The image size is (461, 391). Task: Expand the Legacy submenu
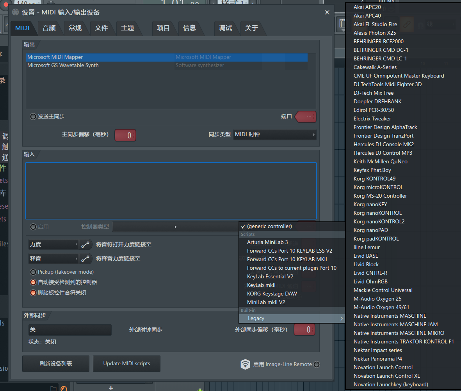coord(292,318)
